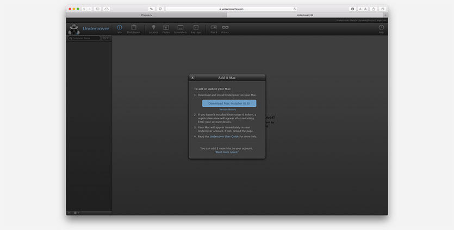This screenshot has height=230, width=454.
Task: Click the Undercover brand title
Action: point(96,29)
